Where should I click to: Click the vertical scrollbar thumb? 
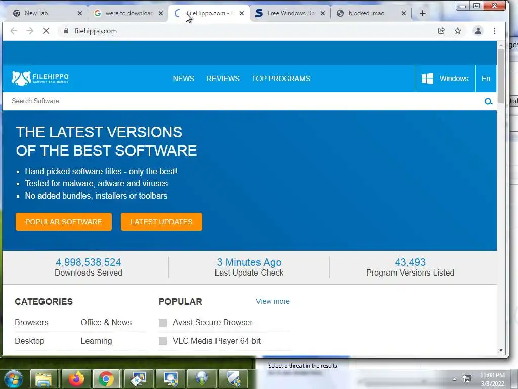tap(501, 76)
